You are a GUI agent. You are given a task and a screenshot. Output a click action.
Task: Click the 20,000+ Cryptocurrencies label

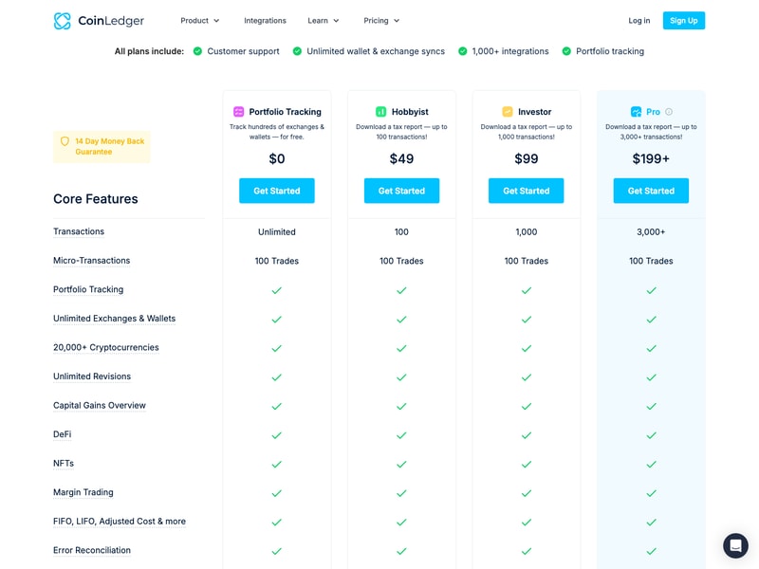106,347
